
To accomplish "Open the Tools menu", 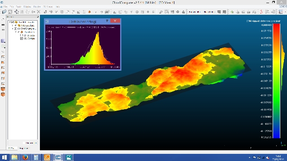I will (18, 7).
